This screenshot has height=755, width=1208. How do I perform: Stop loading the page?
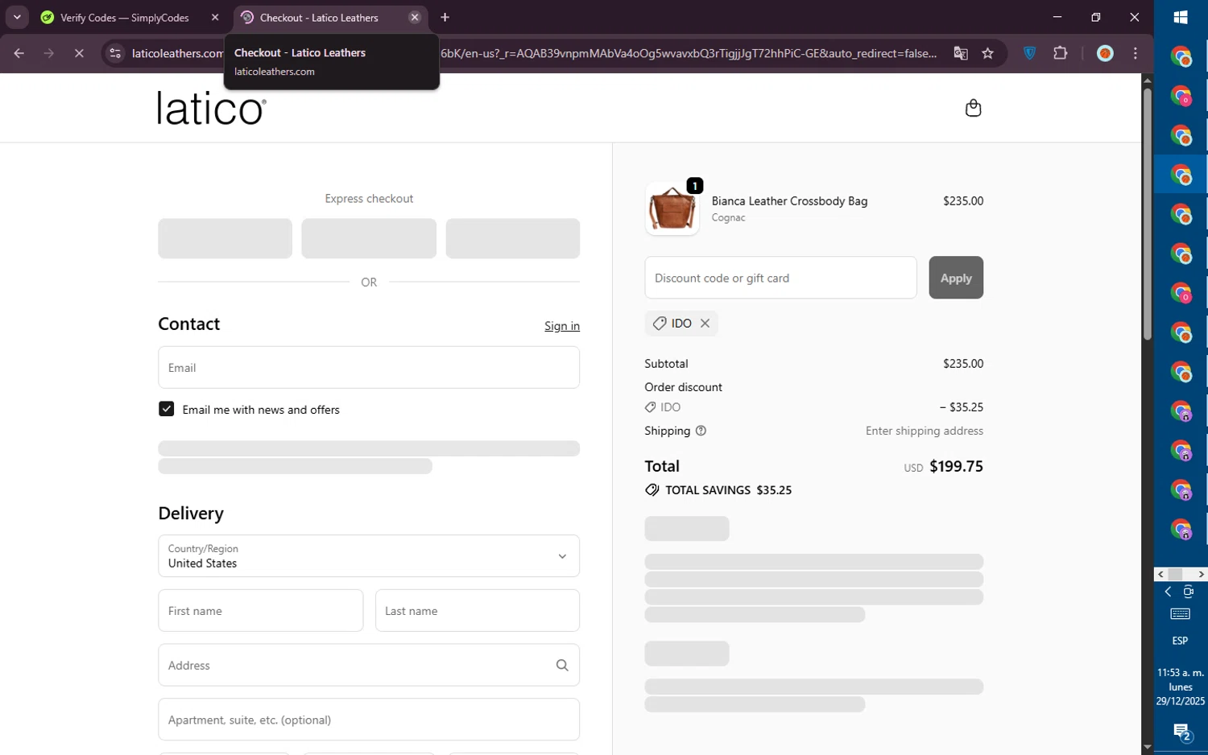pyautogui.click(x=79, y=54)
